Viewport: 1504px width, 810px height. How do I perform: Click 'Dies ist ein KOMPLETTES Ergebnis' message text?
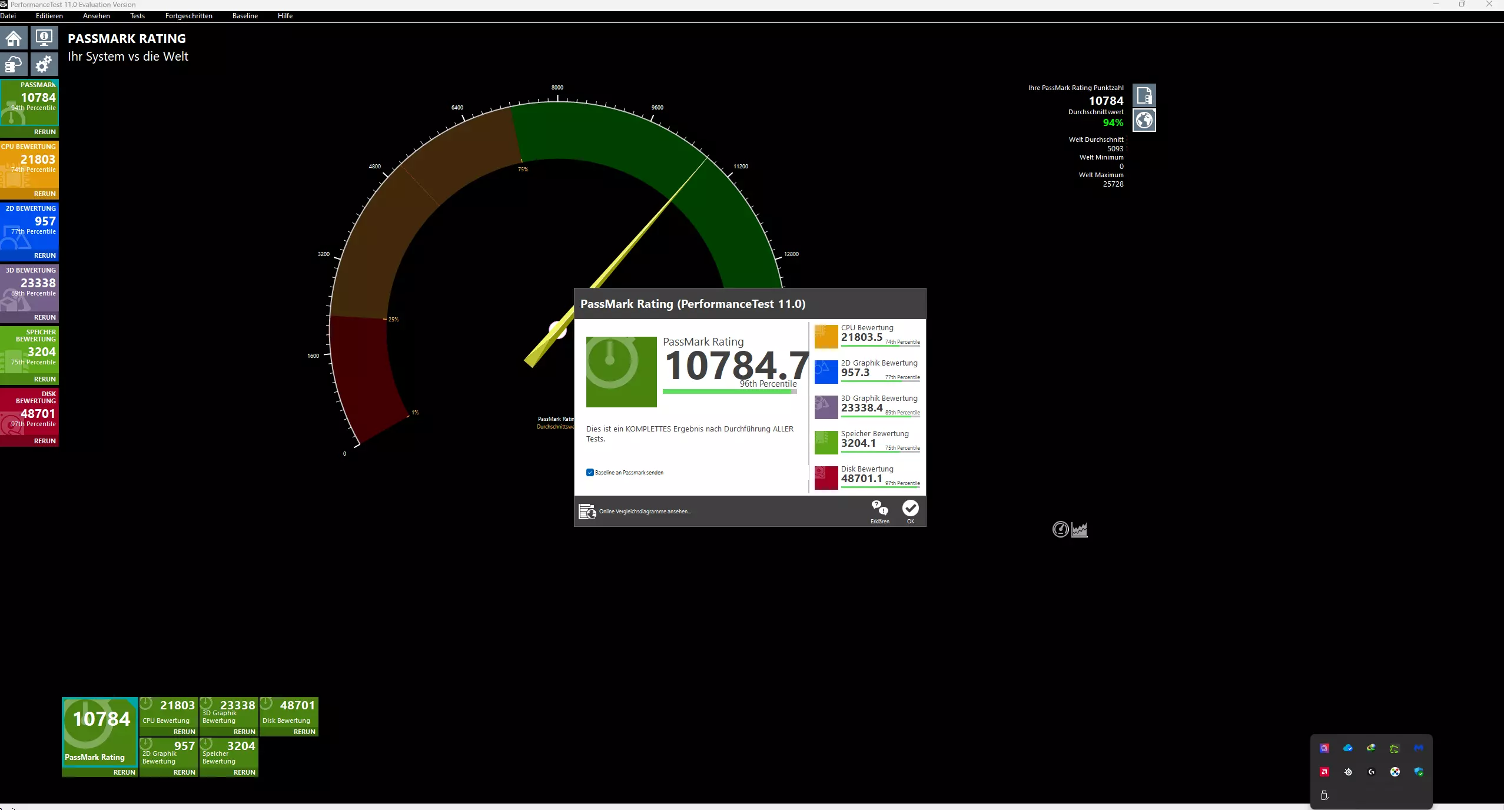689,434
